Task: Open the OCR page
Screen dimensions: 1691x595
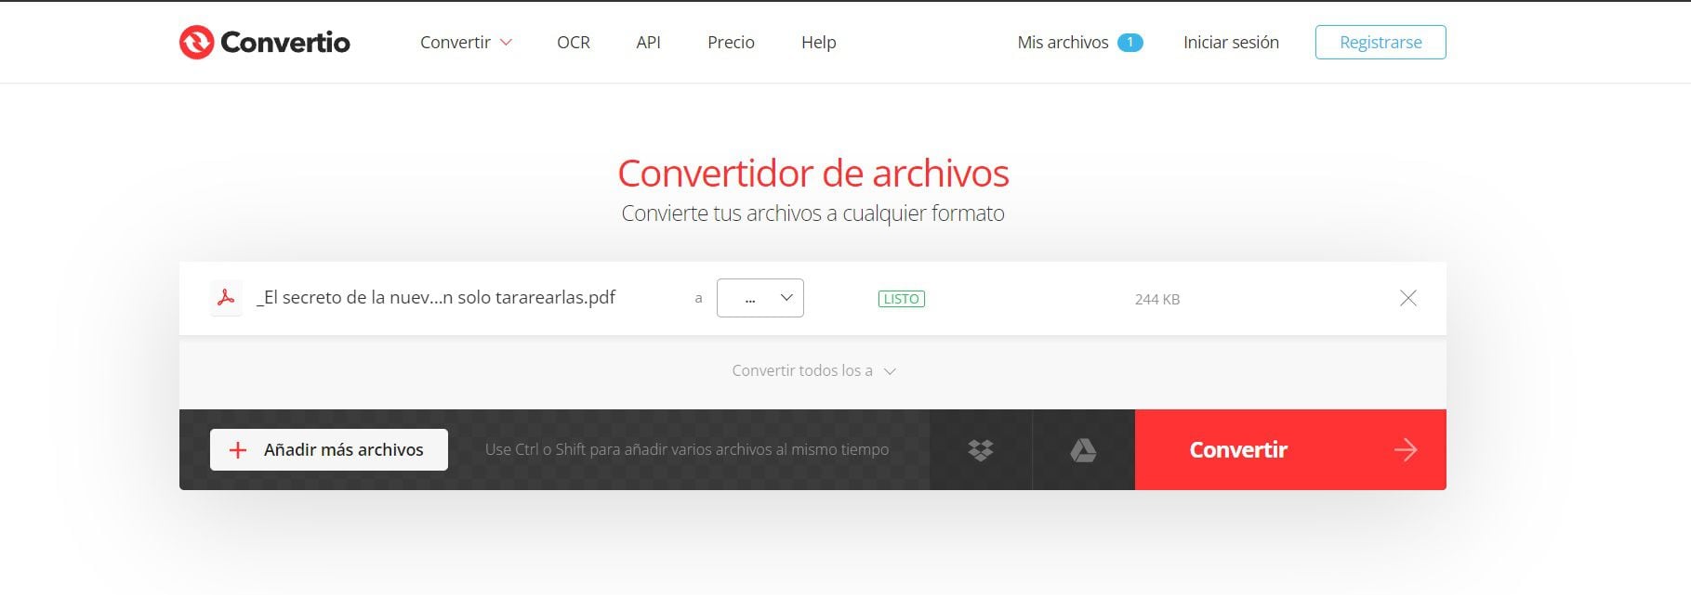Action: tap(574, 43)
